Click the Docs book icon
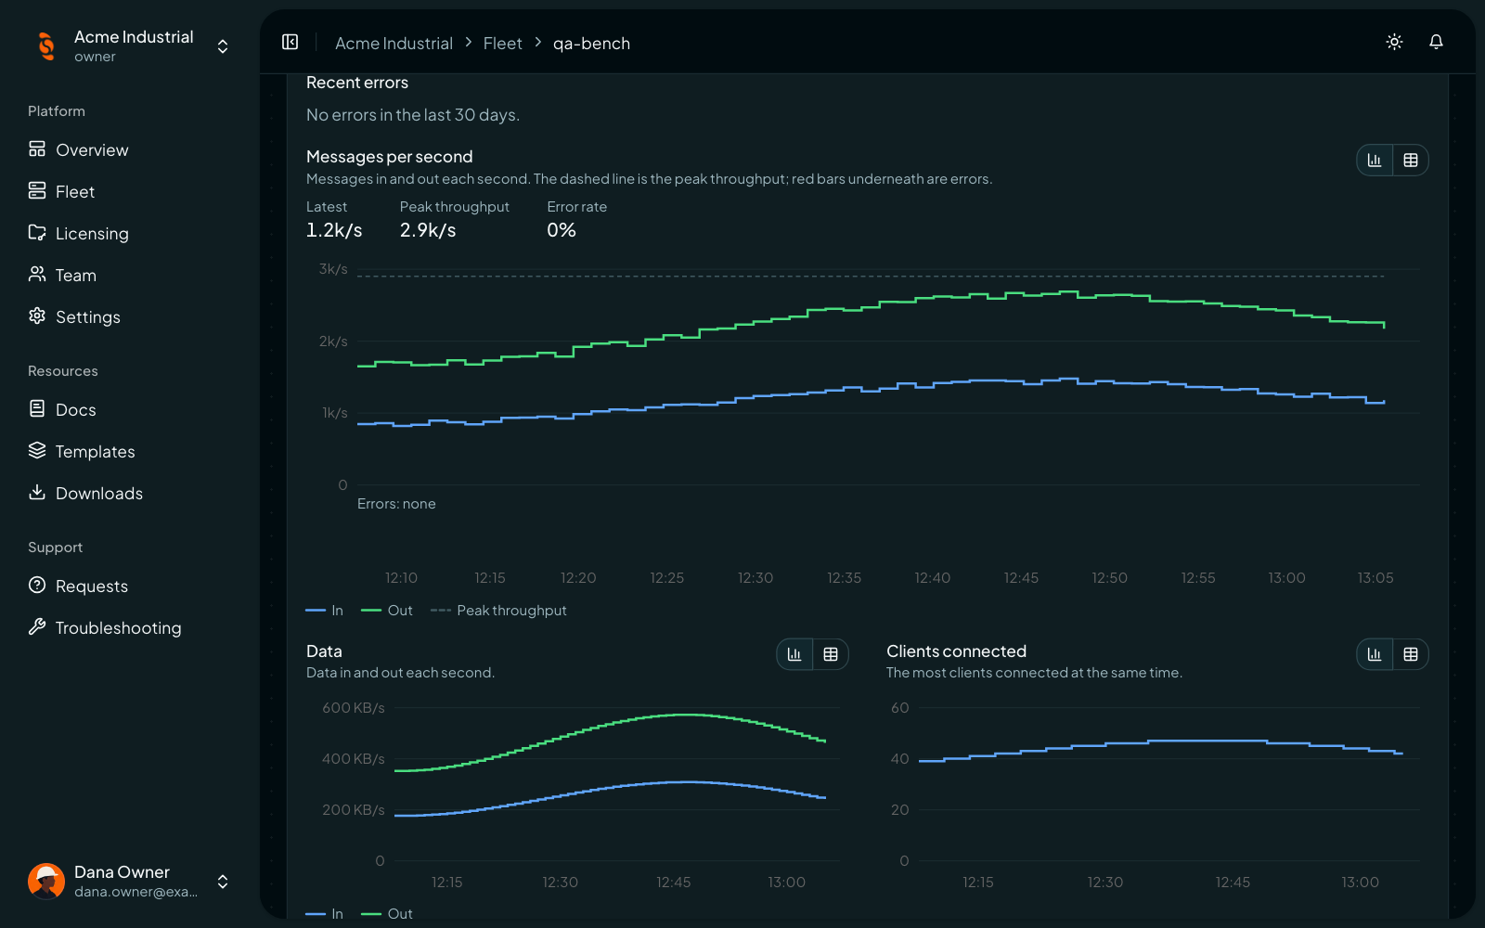The image size is (1485, 928). 37,409
